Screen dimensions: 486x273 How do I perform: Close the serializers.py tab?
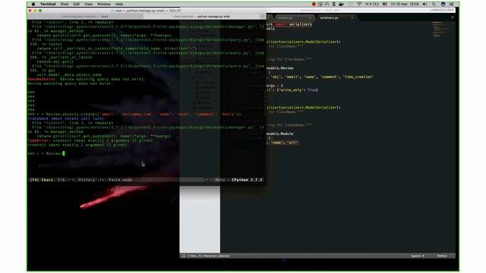tap(352, 18)
